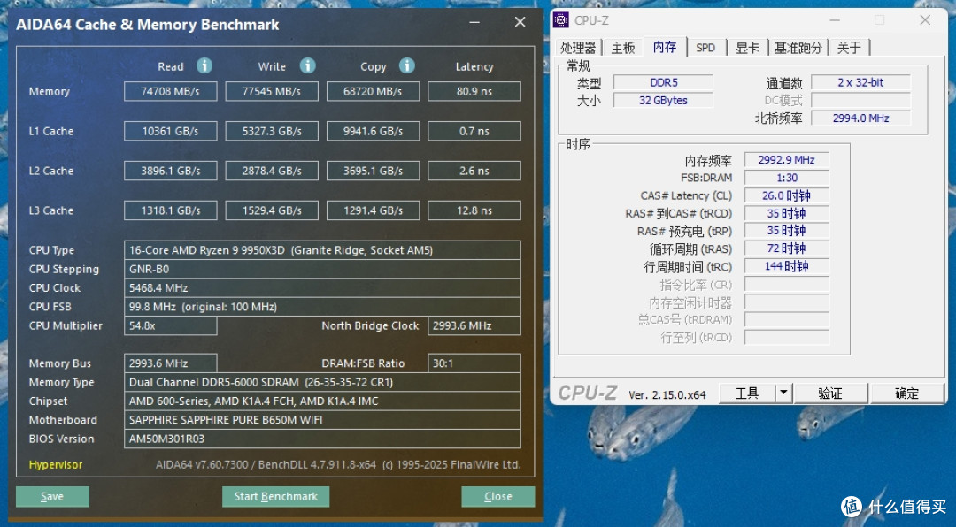
Task: Click L1 Cache Latency 0.7 ns
Action: pos(474,131)
